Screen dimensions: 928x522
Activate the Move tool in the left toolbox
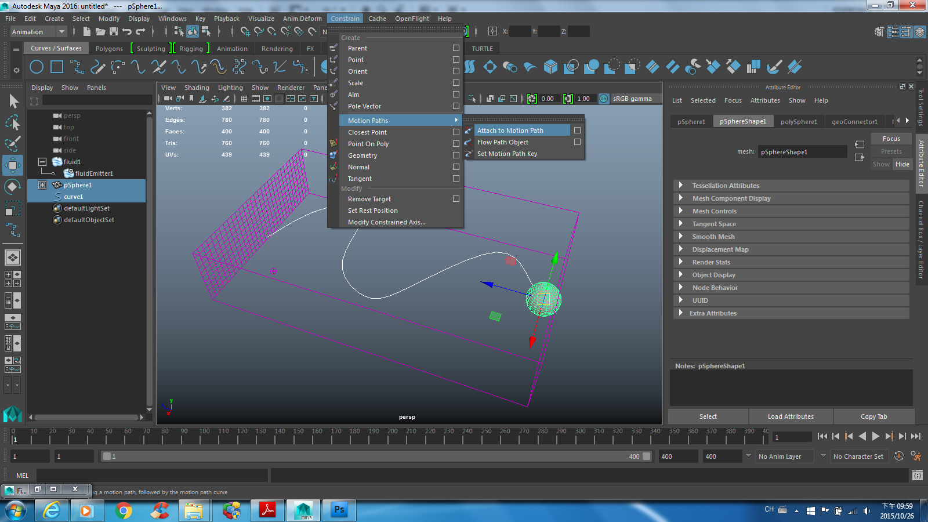pyautogui.click(x=13, y=165)
